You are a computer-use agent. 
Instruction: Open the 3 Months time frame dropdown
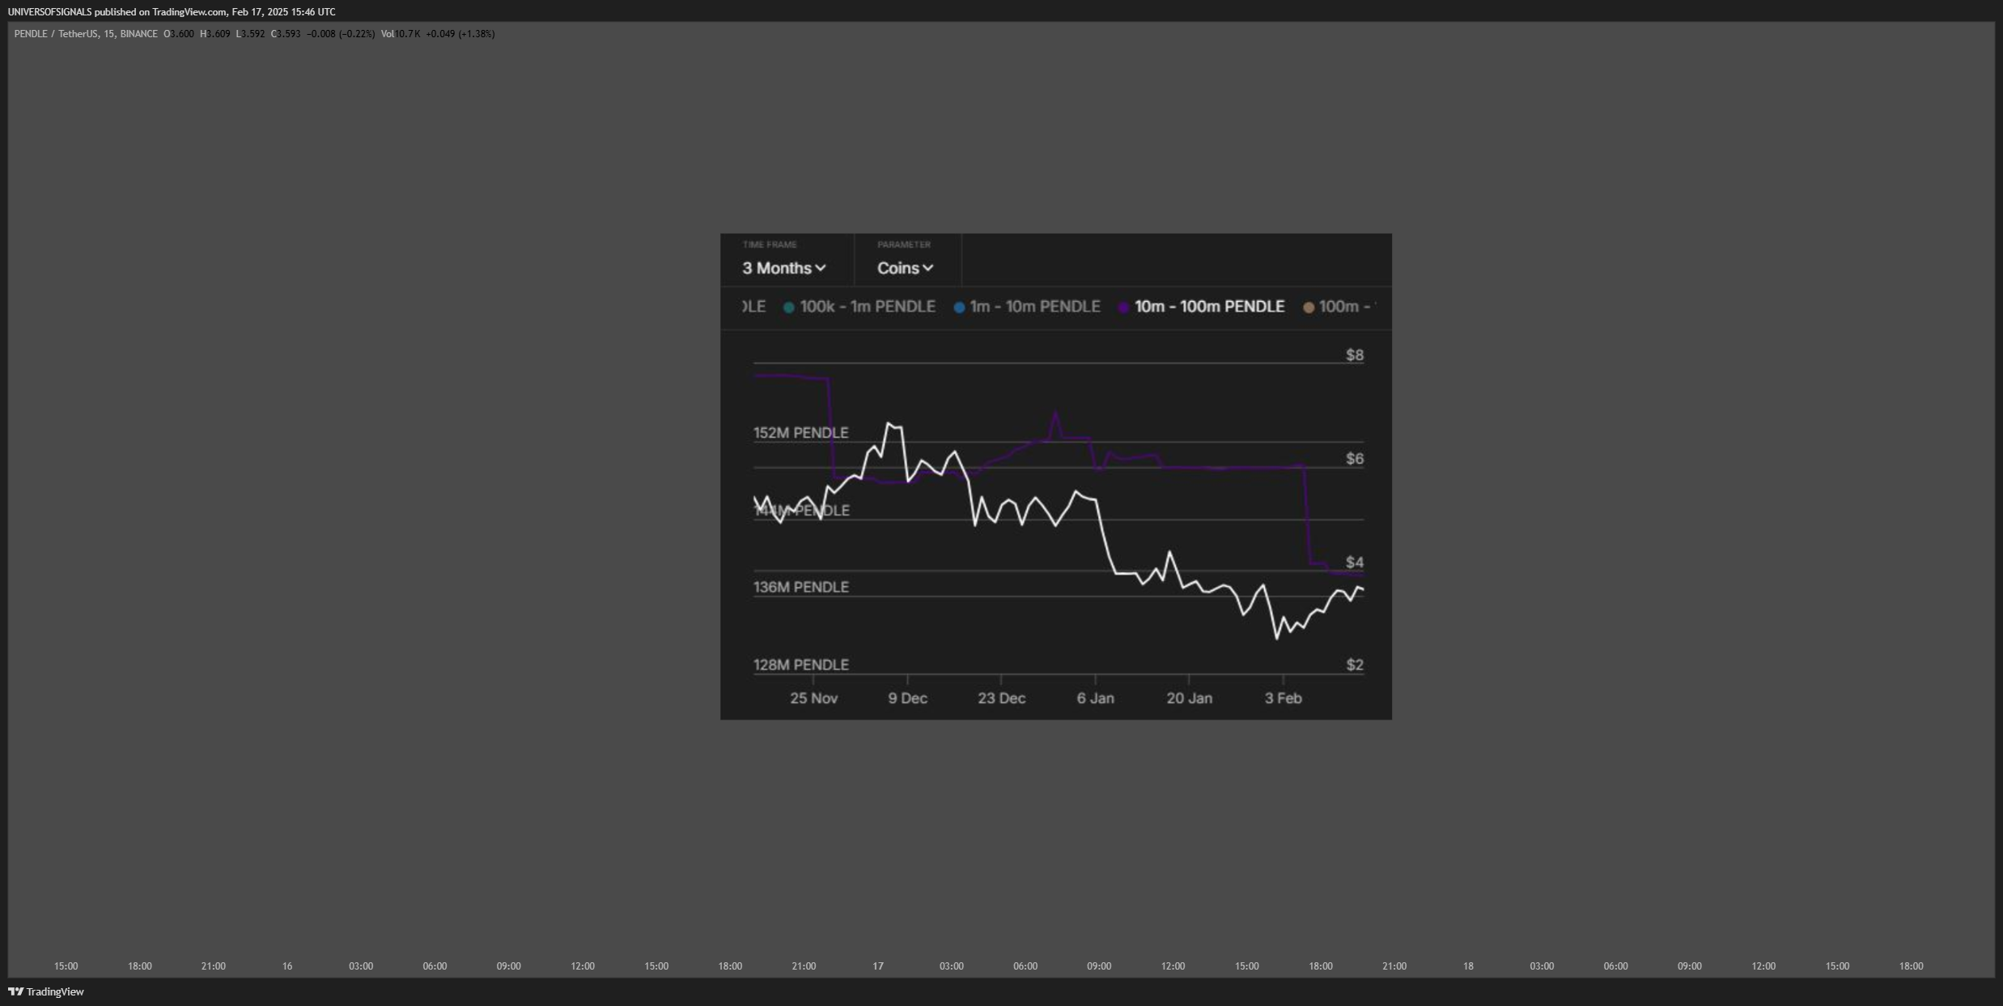click(784, 268)
